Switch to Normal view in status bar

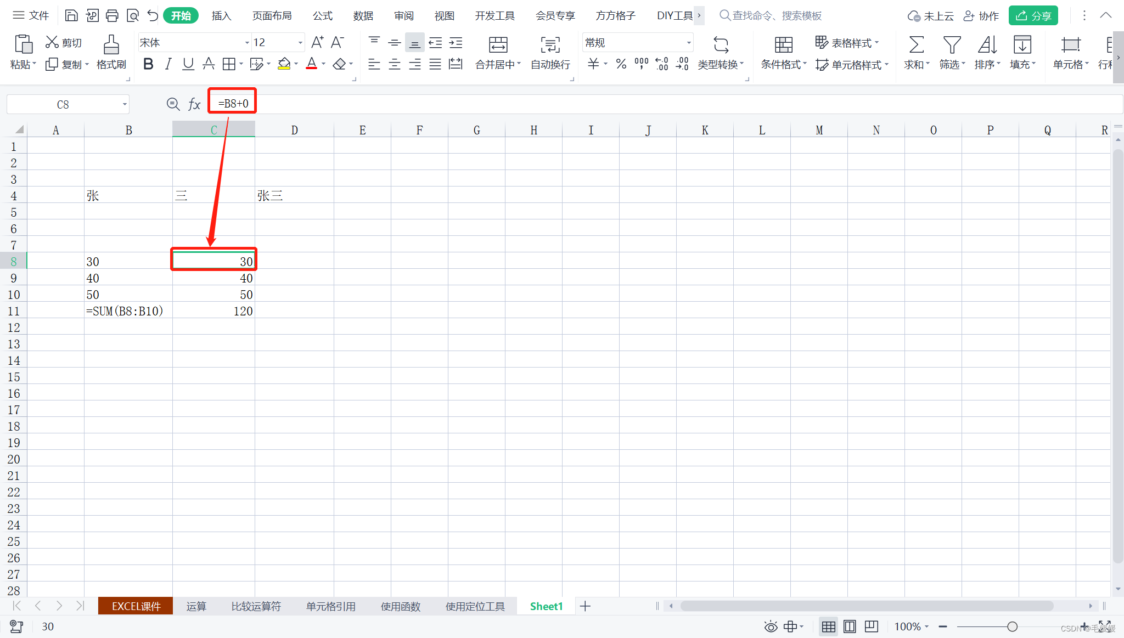pos(829,626)
